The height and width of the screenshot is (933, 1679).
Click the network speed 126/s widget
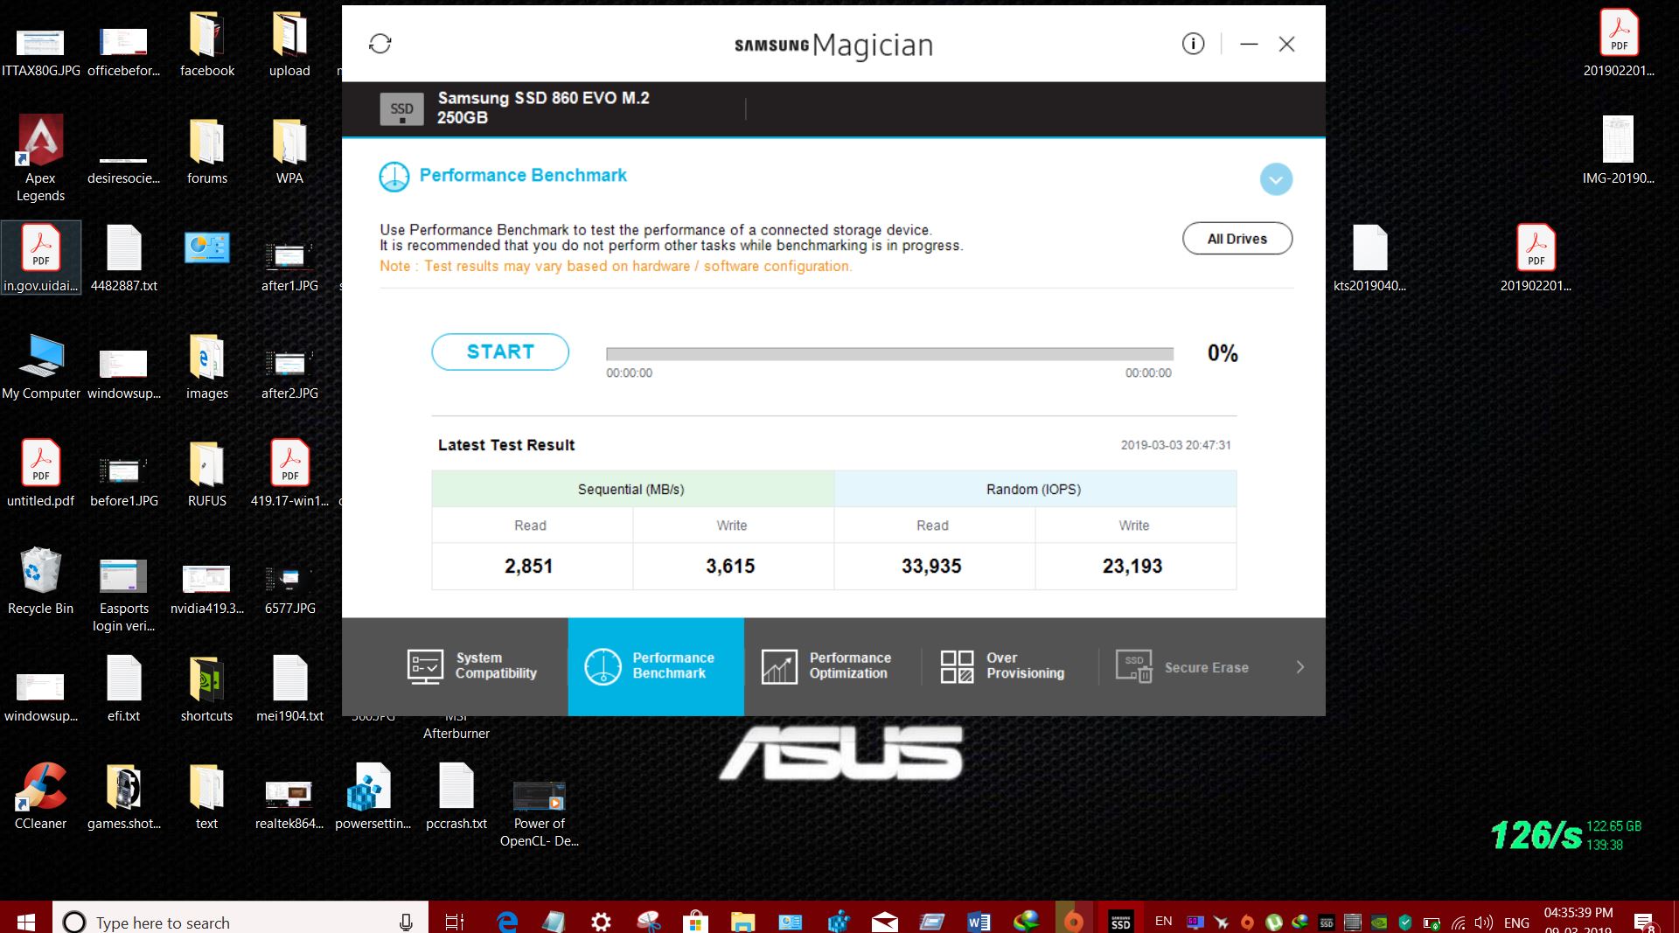(x=1536, y=835)
